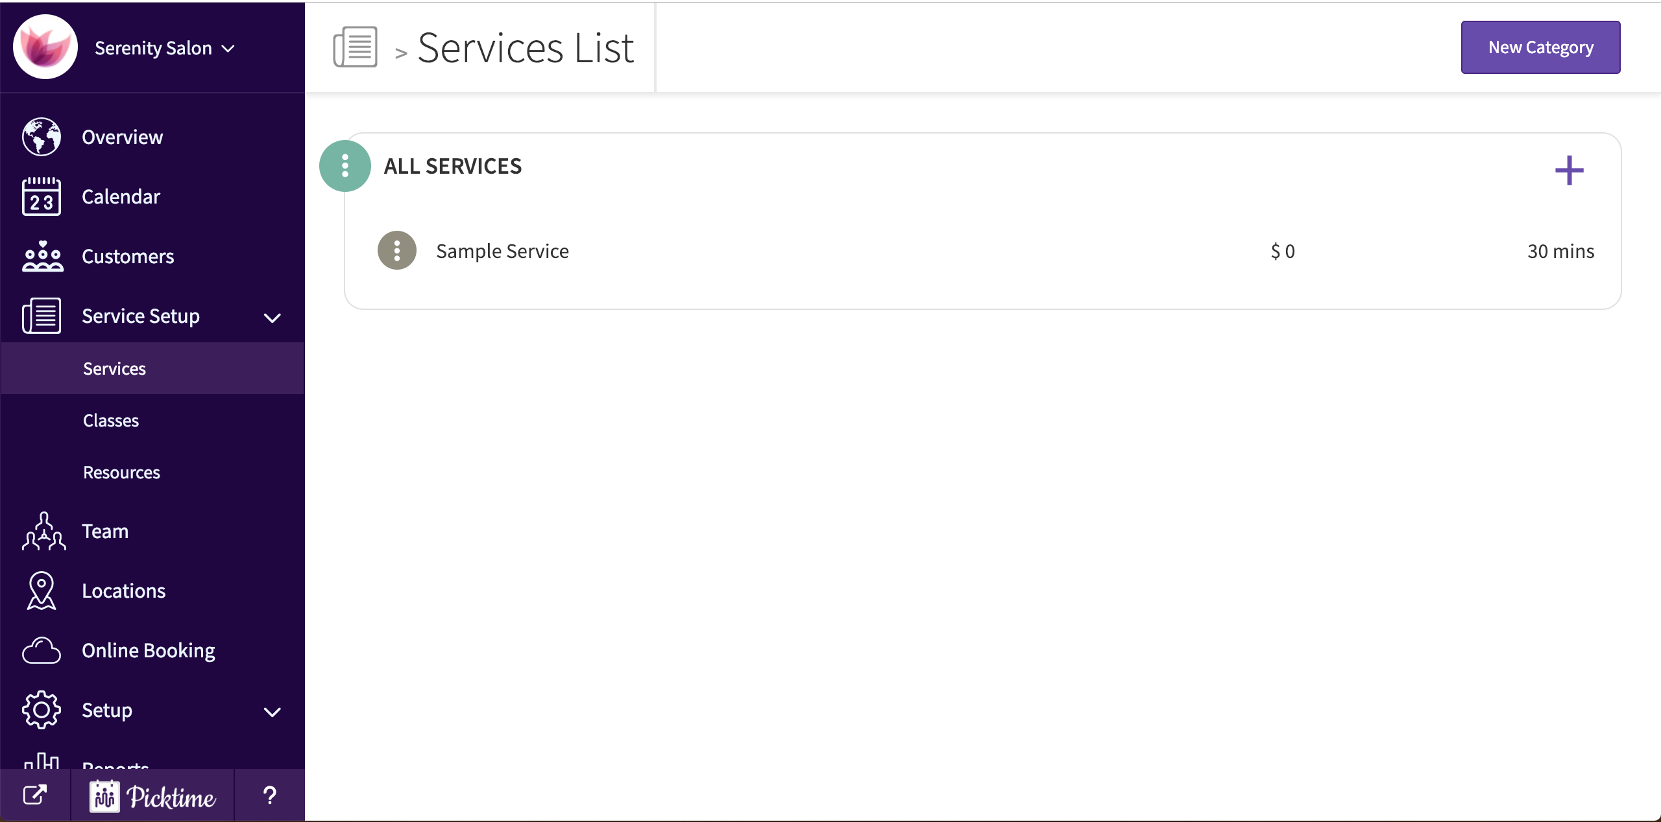Click the Online Booking cloud icon
This screenshot has height=822, width=1661.
(x=41, y=650)
